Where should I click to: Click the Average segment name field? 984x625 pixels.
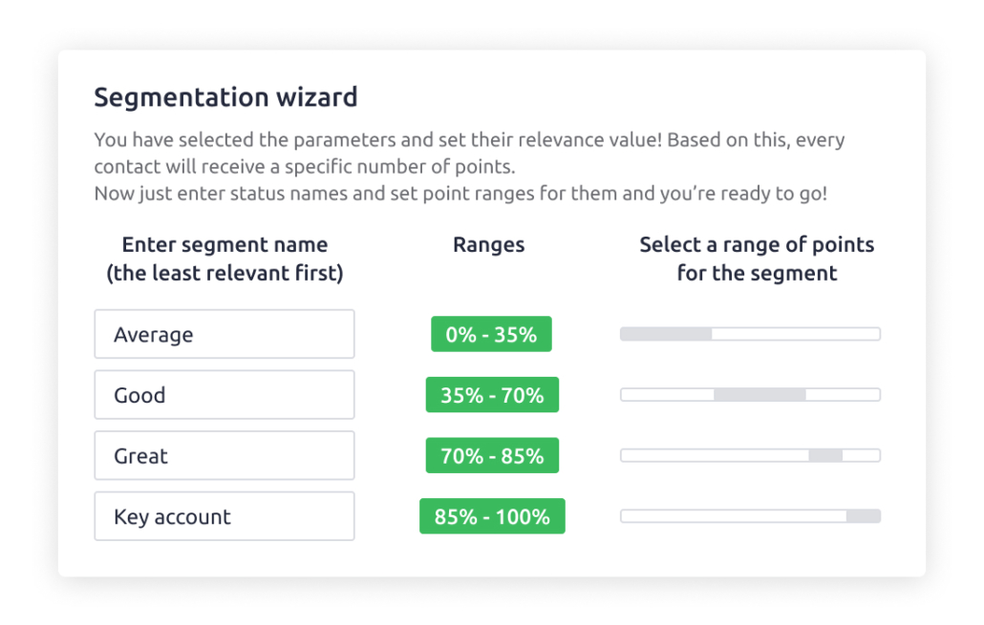[224, 334]
